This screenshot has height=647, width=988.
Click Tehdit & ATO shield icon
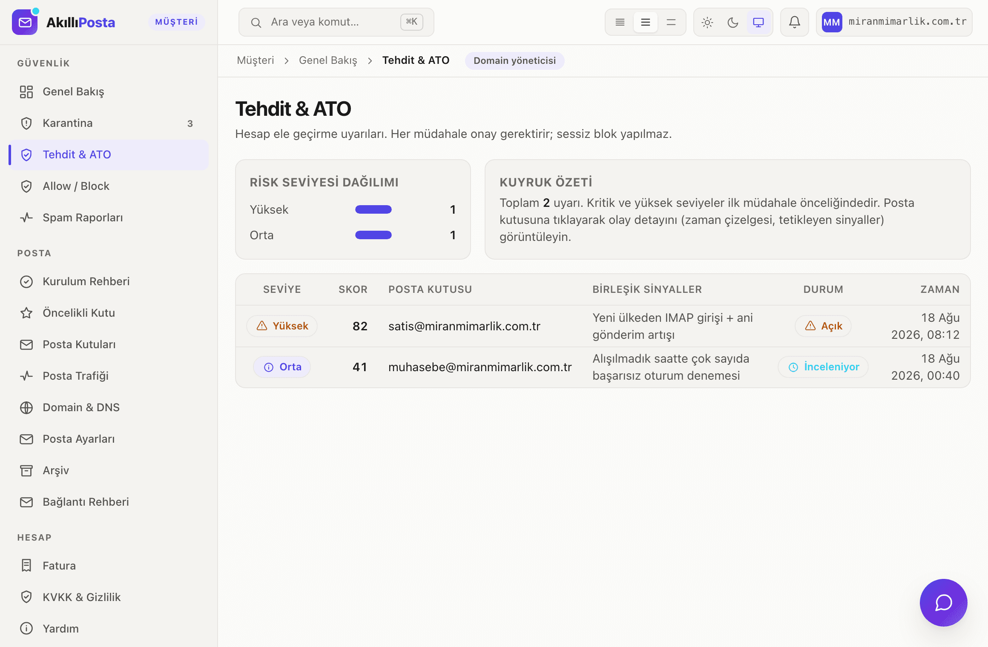point(26,155)
